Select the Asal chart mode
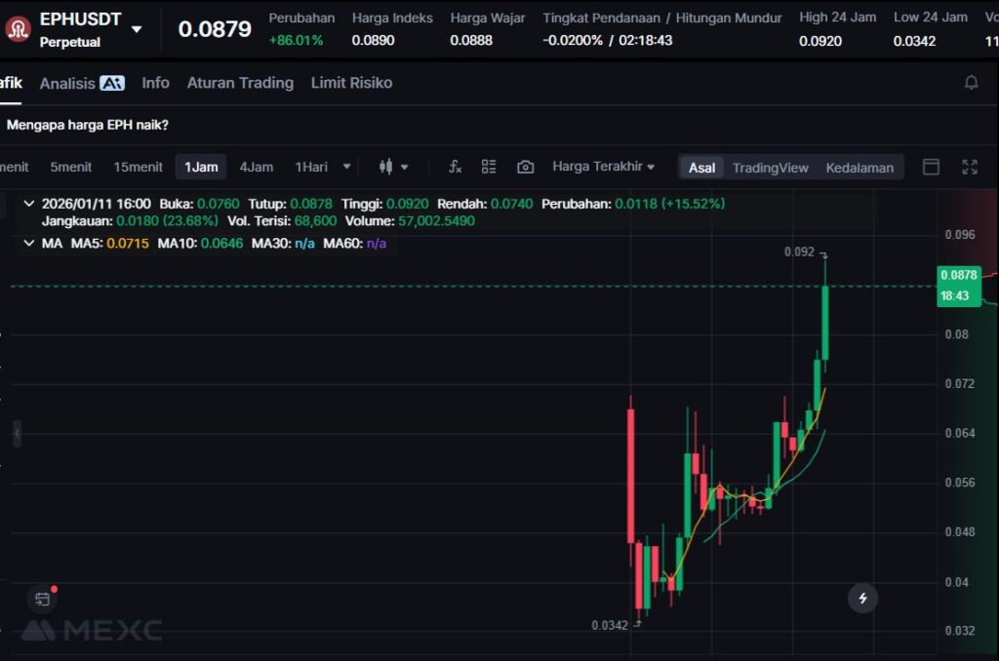999x661 pixels. [701, 168]
